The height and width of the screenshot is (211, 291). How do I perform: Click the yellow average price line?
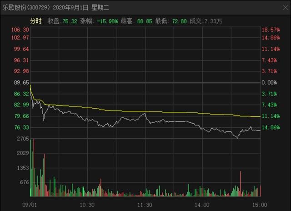145,111
